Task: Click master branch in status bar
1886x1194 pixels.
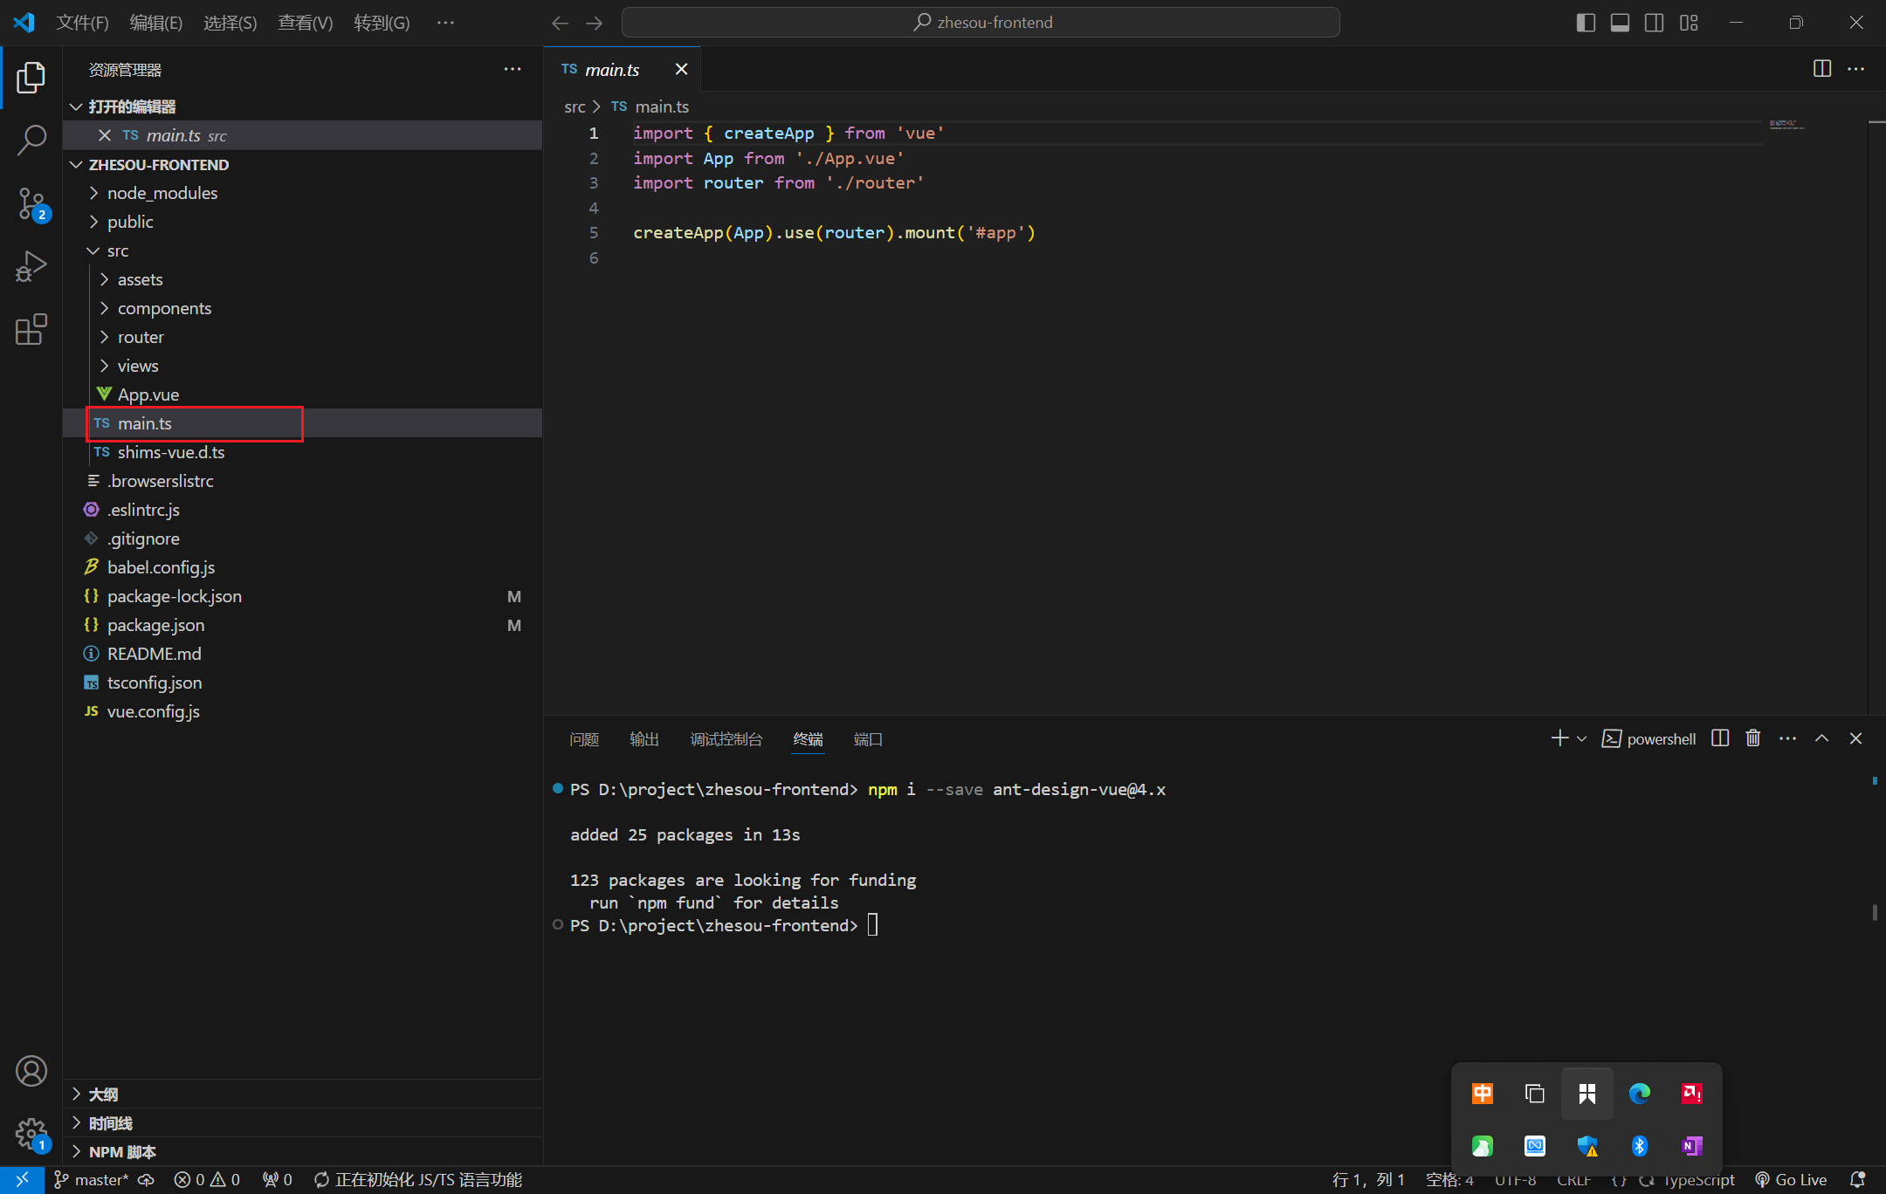Action: pyautogui.click(x=91, y=1180)
